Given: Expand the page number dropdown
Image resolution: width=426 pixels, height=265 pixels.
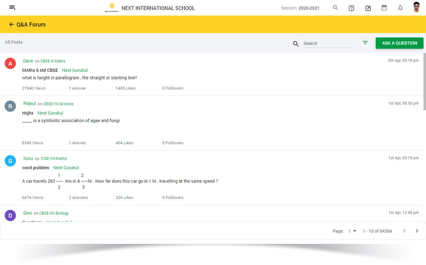Looking at the screenshot, I should tap(352, 231).
